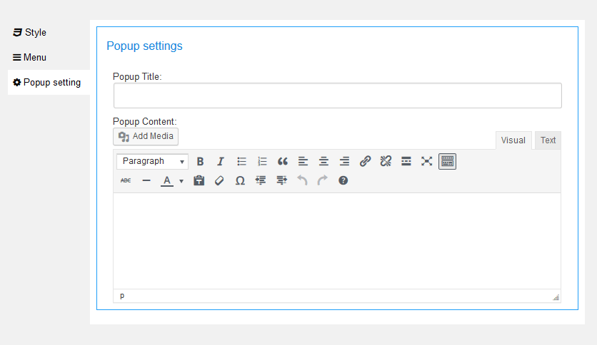Insert horizontal line
Image resolution: width=597 pixels, height=345 pixels.
pyautogui.click(x=146, y=180)
